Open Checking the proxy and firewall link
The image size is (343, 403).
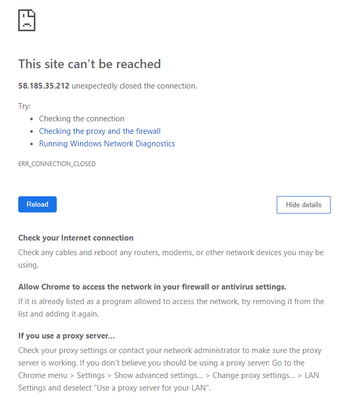click(x=100, y=131)
